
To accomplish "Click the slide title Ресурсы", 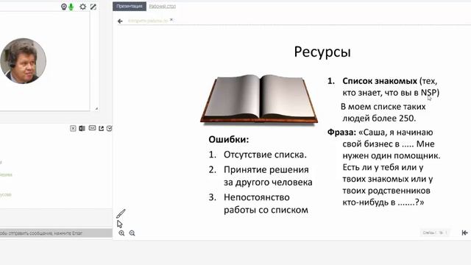I will (322, 52).
